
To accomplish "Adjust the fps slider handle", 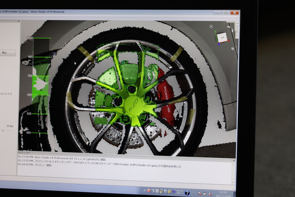I will click(3, 130).
